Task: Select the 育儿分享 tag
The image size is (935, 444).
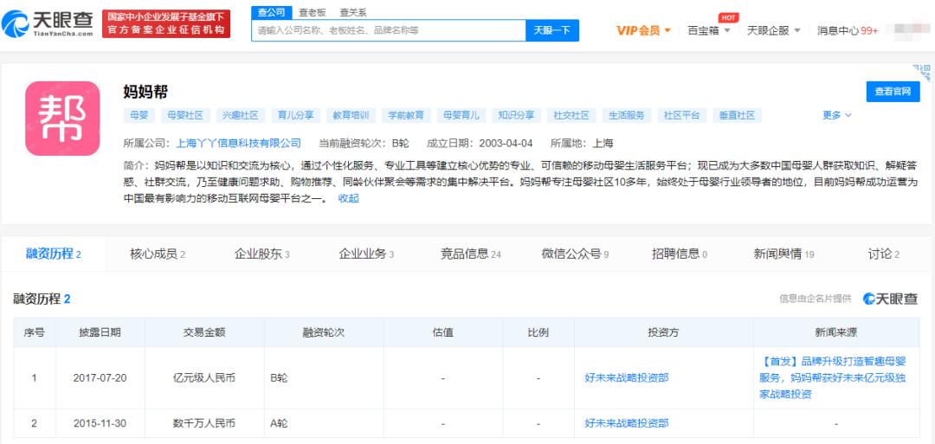Action: coord(295,115)
